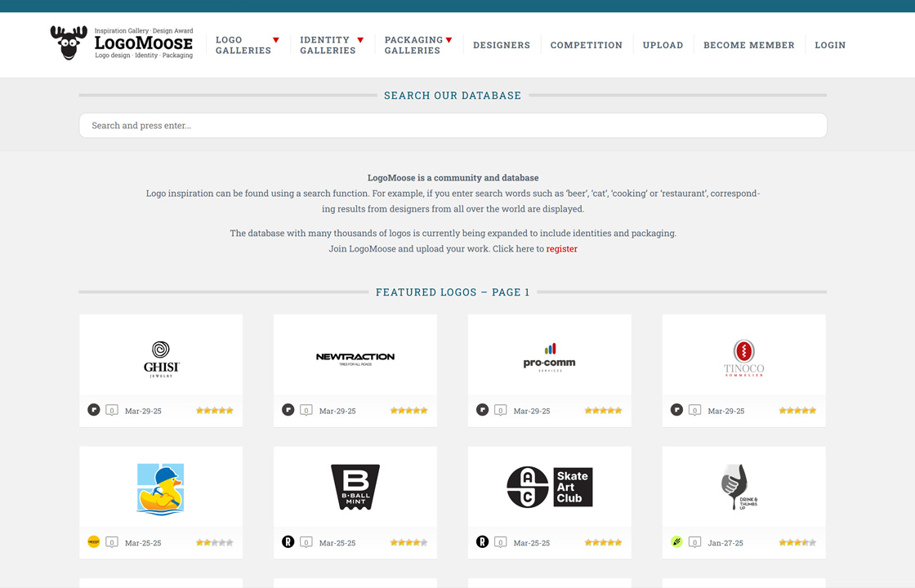Open the Skate Art Club logo thumbnail
The image size is (915, 588).
click(x=550, y=487)
